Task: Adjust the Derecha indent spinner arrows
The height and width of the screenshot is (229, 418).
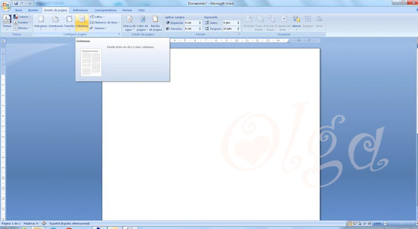Action: 200,29
